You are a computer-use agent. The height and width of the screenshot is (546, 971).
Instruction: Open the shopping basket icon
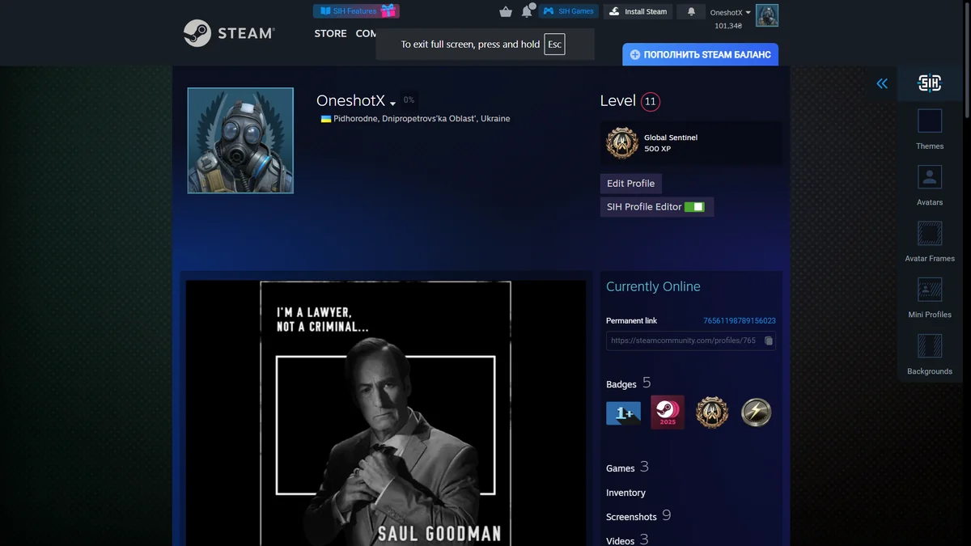(x=506, y=11)
